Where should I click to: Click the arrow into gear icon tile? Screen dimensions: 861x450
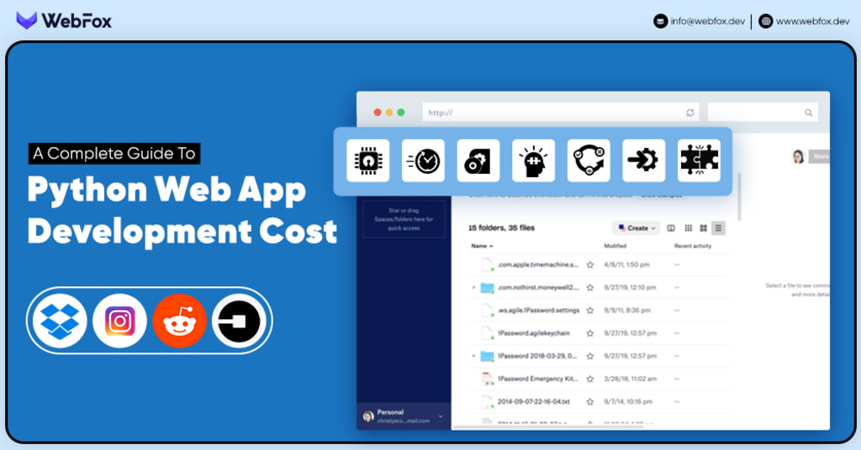(644, 160)
